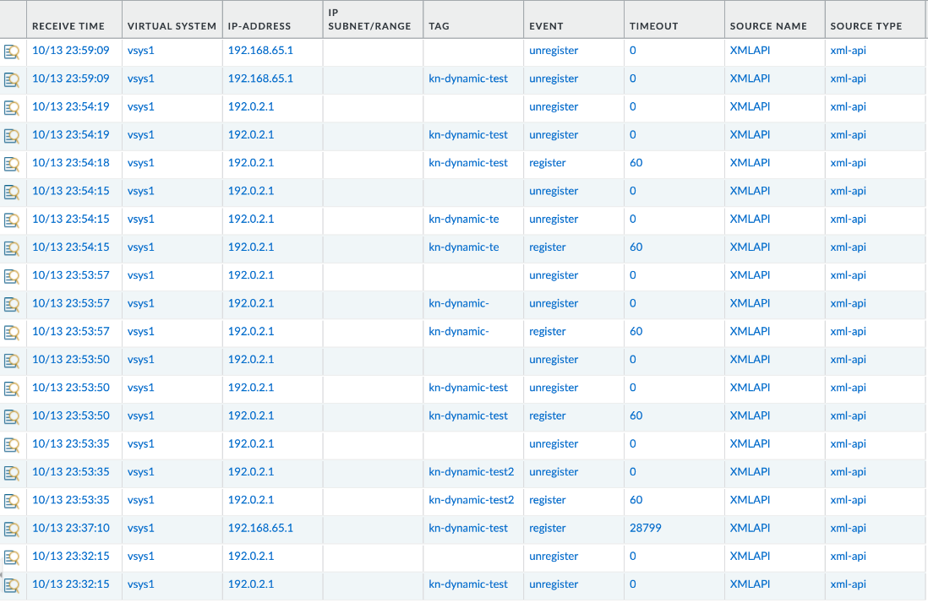The width and height of the screenshot is (928, 603).
Task: Click the 10/13 23:37:10 receive time
Action: pyautogui.click(x=70, y=528)
